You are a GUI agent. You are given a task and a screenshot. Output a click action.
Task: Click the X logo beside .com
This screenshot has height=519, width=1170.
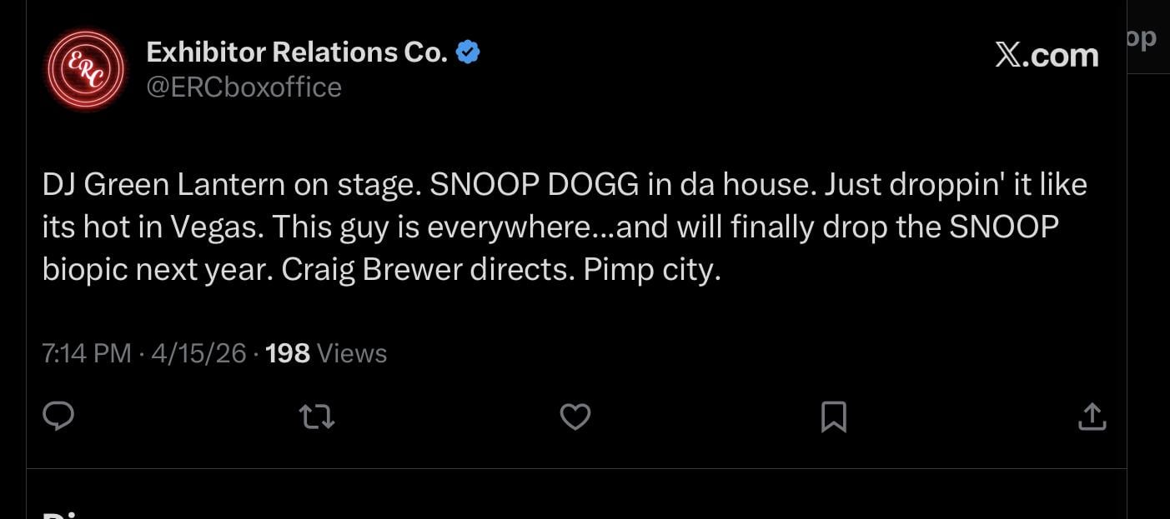(x=1008, y=55)
